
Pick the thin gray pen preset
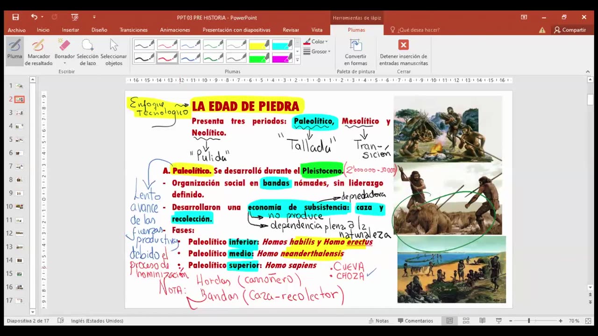(x=236, y=45)
